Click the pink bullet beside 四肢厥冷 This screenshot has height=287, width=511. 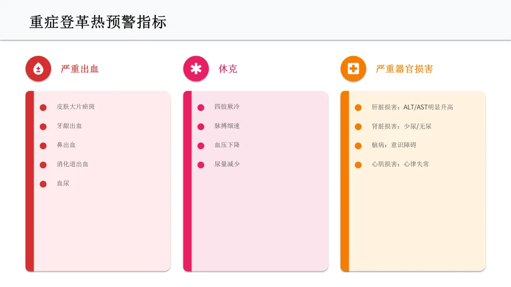(x=201, y=107)
